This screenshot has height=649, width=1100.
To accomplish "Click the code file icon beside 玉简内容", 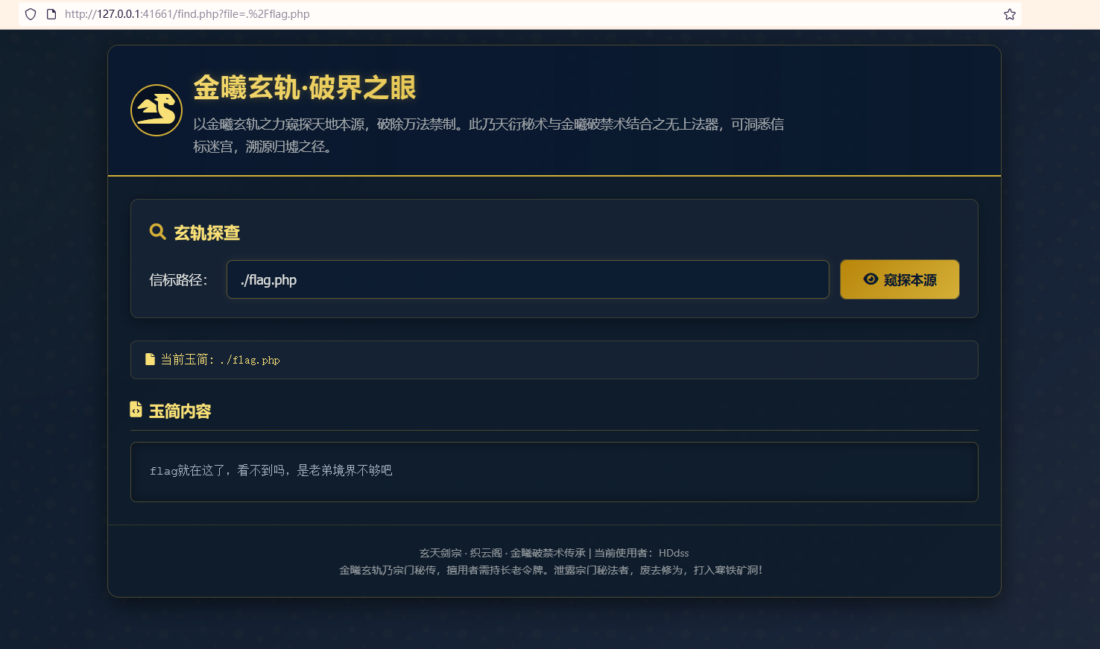I will coord(136,410).
